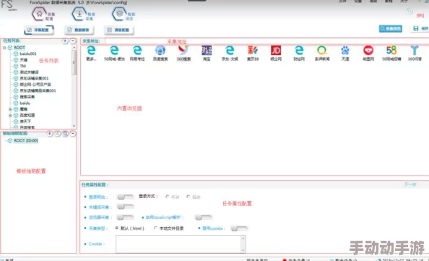Open the 更多... bookmark icon
This screenshot has width=429, height=261.
tap(91, 51)
